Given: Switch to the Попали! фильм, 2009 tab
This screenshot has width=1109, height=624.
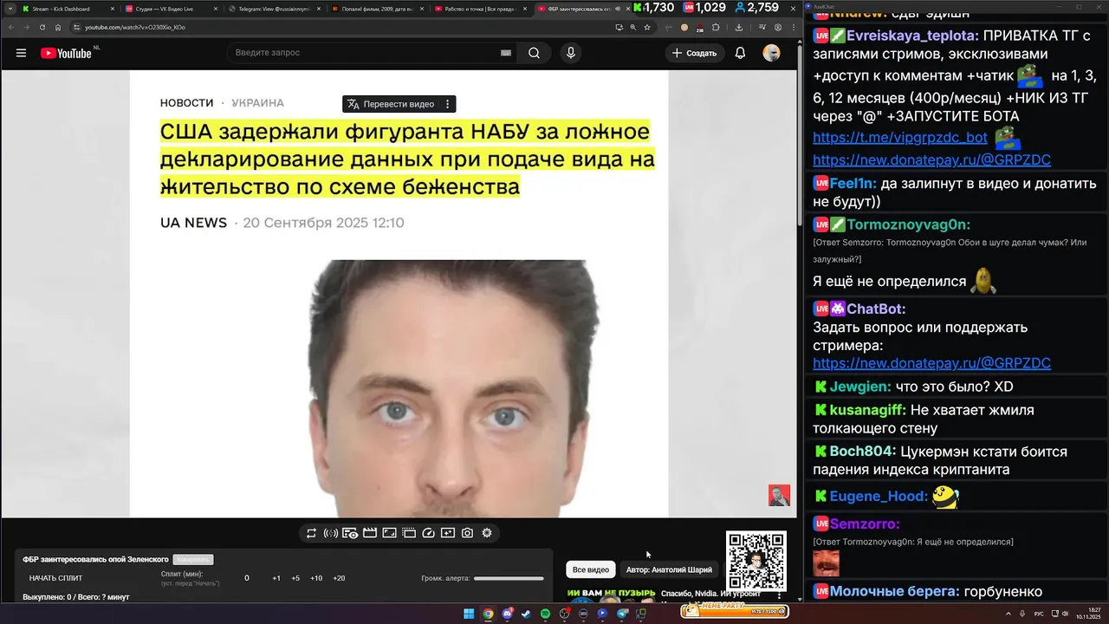Looking at the screenshot, I should click(x=377, y=9).
